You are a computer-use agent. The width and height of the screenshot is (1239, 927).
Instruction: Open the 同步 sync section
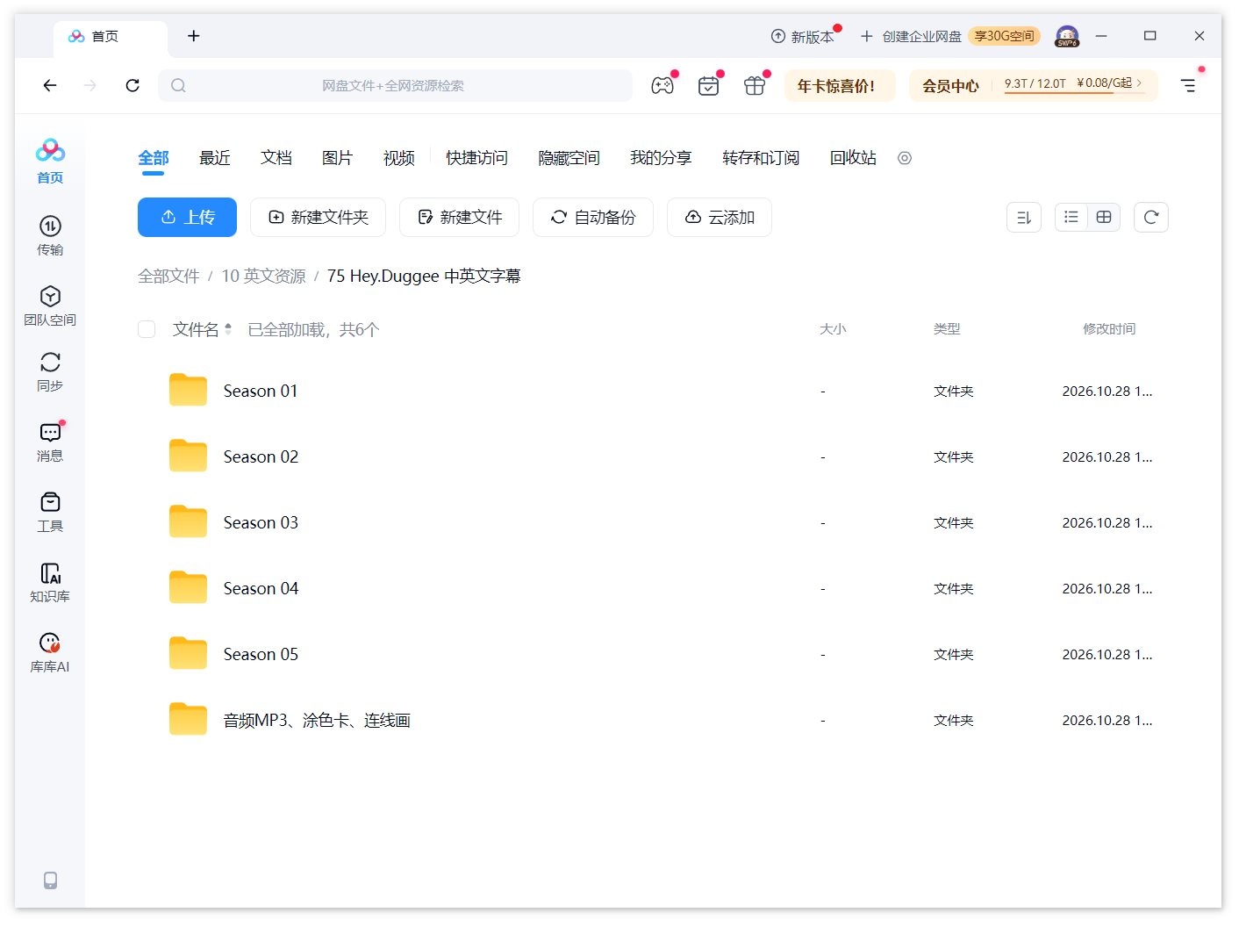[50, 372]
